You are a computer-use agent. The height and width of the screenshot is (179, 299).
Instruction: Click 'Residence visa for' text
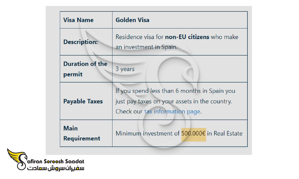point(140,37)
